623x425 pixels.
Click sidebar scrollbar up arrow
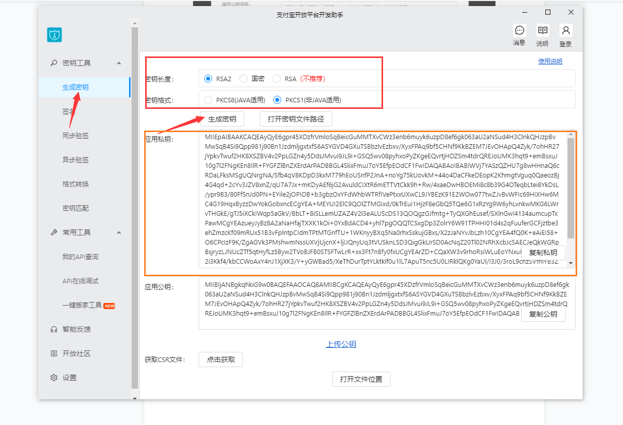(x=135, y=23)
